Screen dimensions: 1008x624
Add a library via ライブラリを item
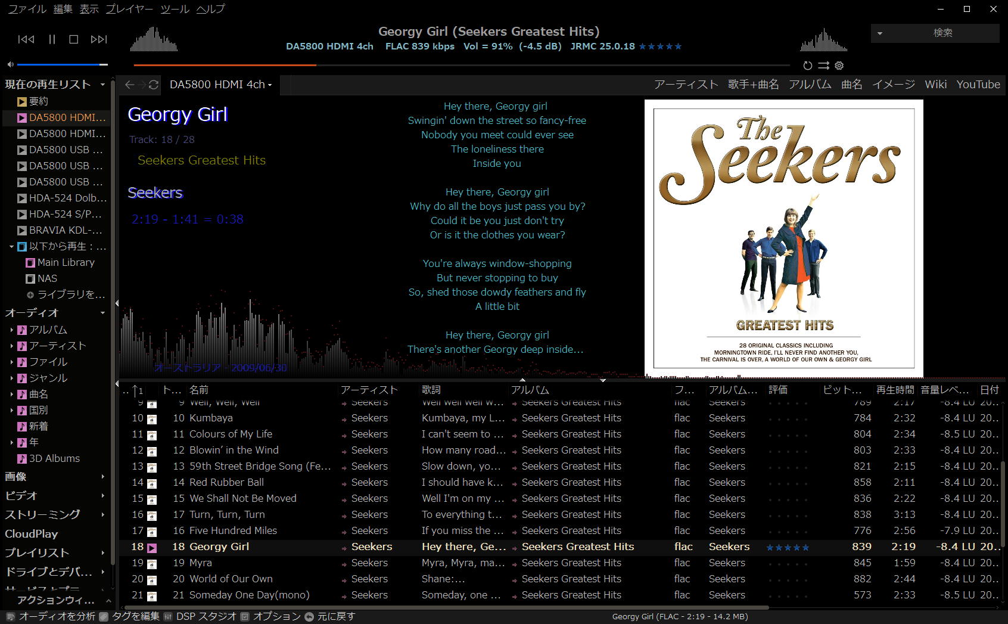click(66, 294)
